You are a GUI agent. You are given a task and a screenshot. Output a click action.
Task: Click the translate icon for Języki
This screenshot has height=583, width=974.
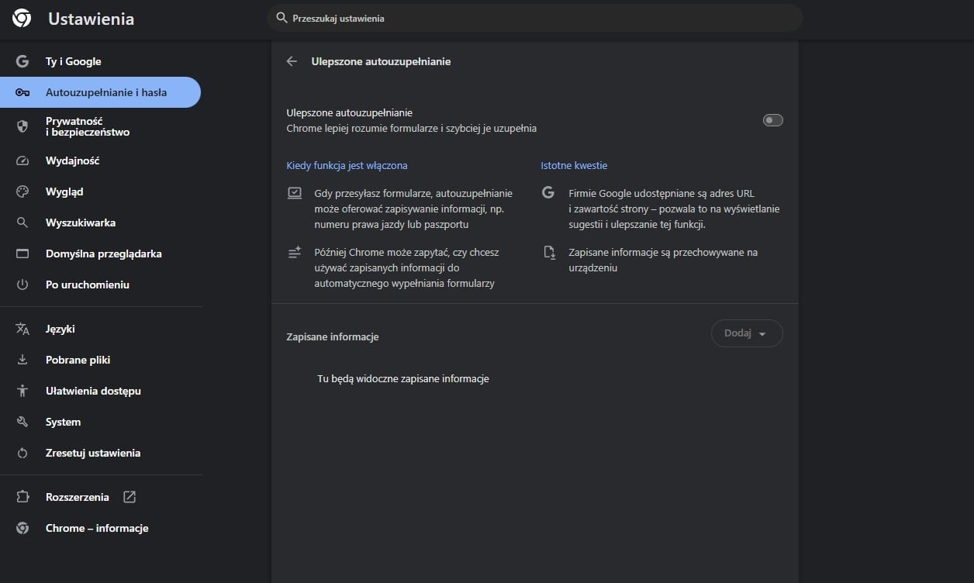point(22,329)
